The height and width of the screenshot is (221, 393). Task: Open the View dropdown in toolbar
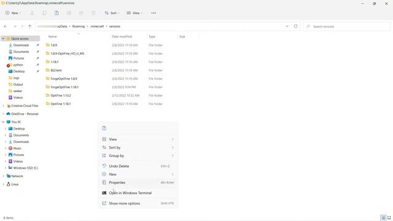pos(134,13)
